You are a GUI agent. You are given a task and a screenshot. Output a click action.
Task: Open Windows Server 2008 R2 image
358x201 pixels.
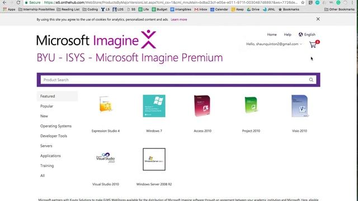(x=154, y=159)
